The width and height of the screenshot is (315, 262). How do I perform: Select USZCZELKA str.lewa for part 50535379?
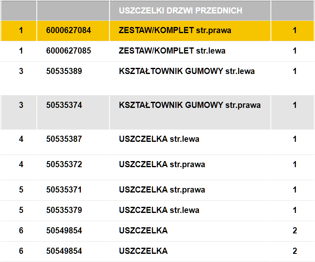pyautogui.click(x=159, y=210)
